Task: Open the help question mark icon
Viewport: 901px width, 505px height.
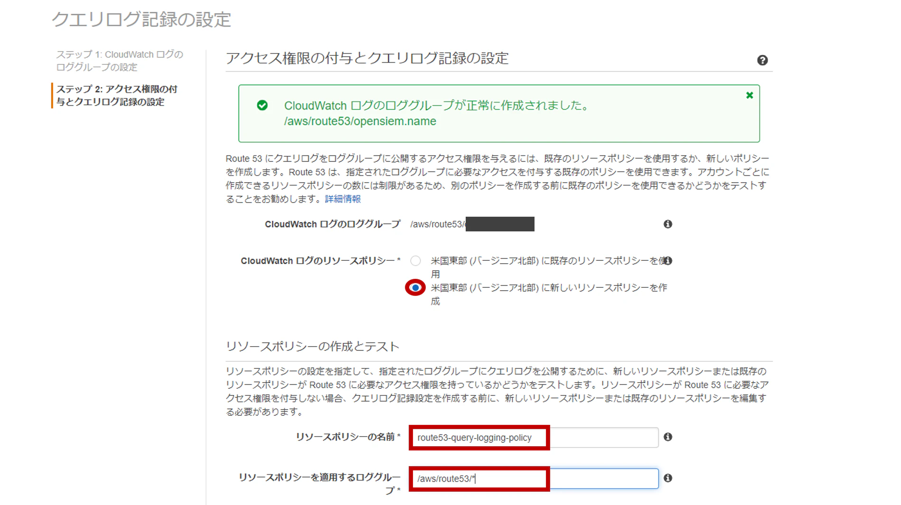Action: (762, 60)
